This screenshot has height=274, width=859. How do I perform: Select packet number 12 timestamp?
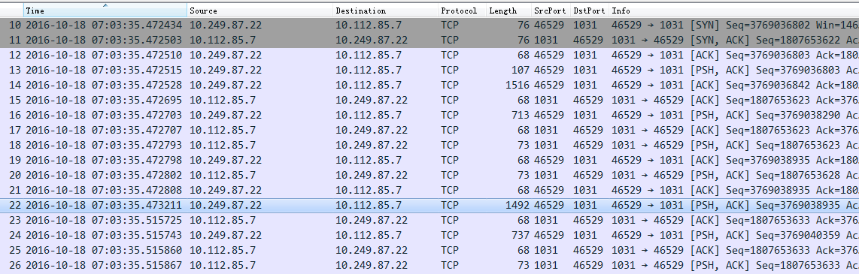click(x=104, y=56)
